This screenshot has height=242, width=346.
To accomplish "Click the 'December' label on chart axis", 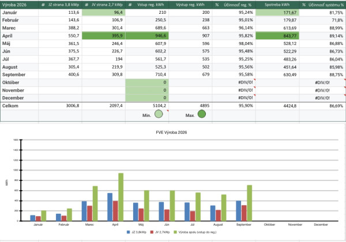I will [x=321, y=225].
